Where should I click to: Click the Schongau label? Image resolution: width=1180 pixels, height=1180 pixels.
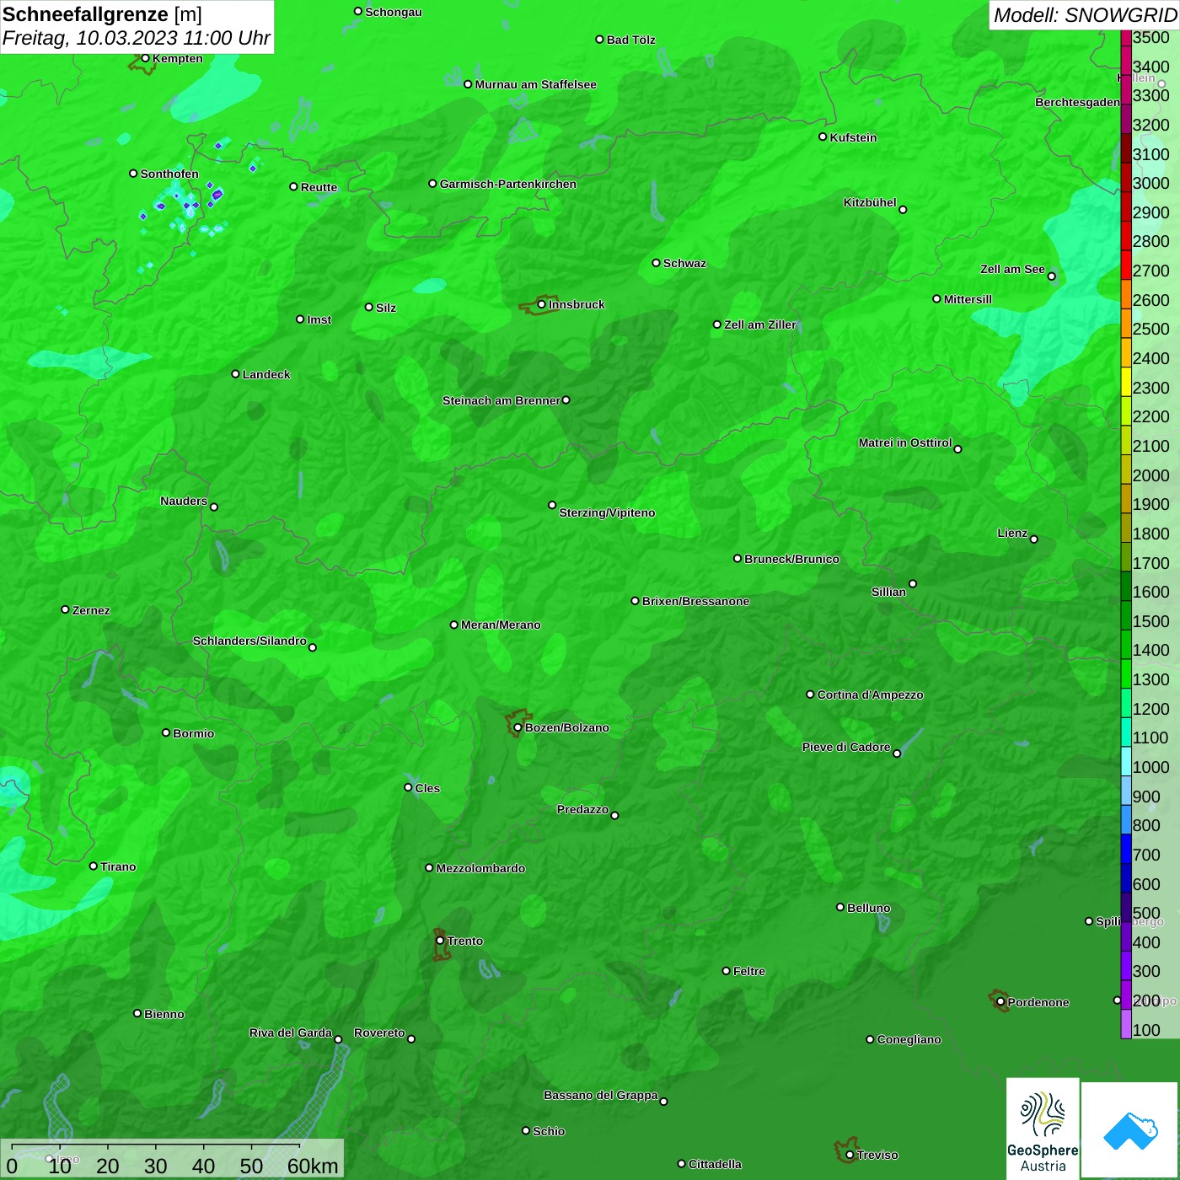[394, 12]
